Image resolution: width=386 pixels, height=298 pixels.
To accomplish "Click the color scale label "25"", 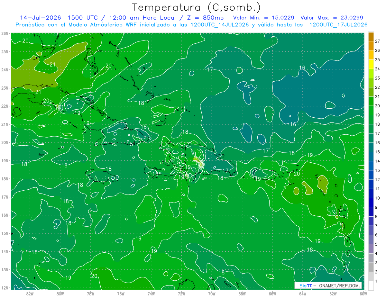I will [378, 60].
